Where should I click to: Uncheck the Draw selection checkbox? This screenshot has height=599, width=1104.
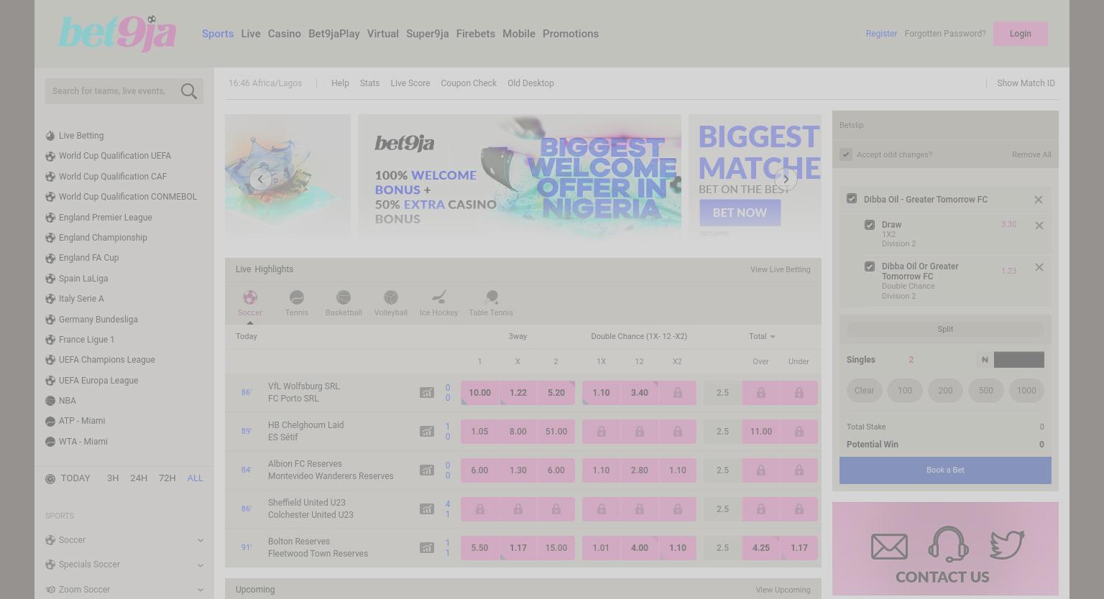coord(870,225)
